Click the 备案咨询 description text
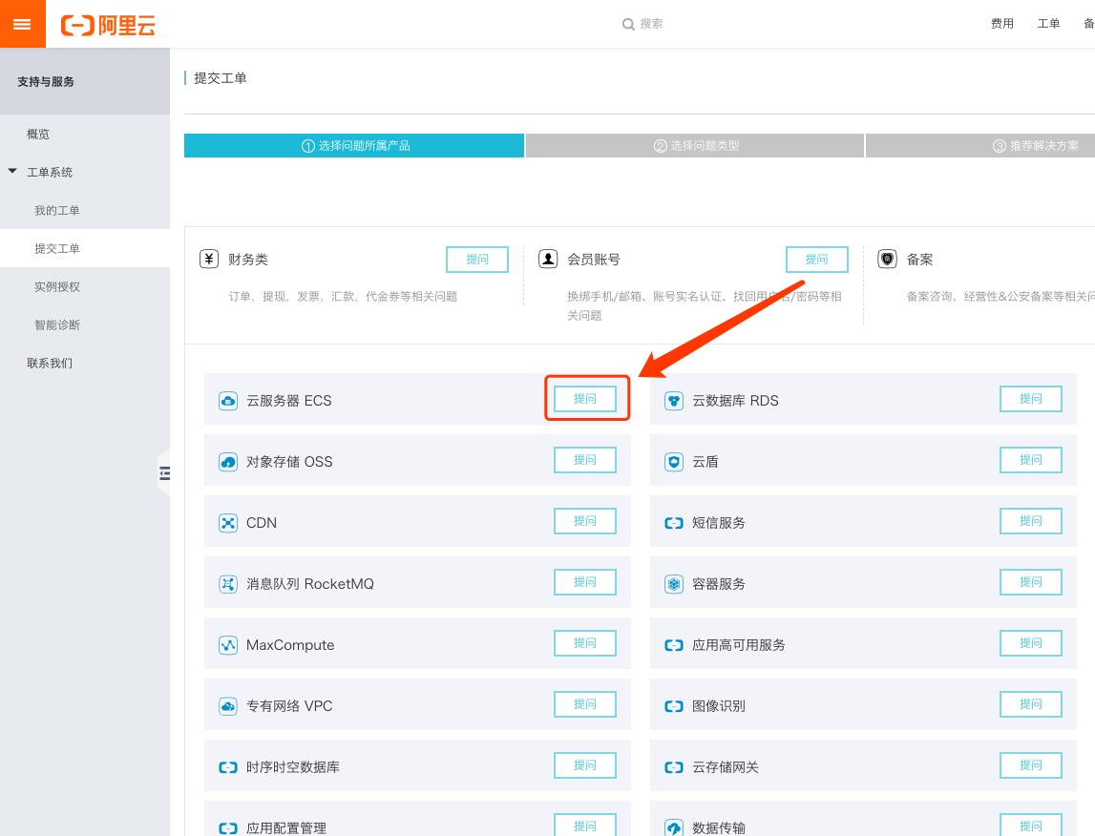The height and width of the screenshot is (836, 1095). pyautogui.click(x=1000, y=297)
